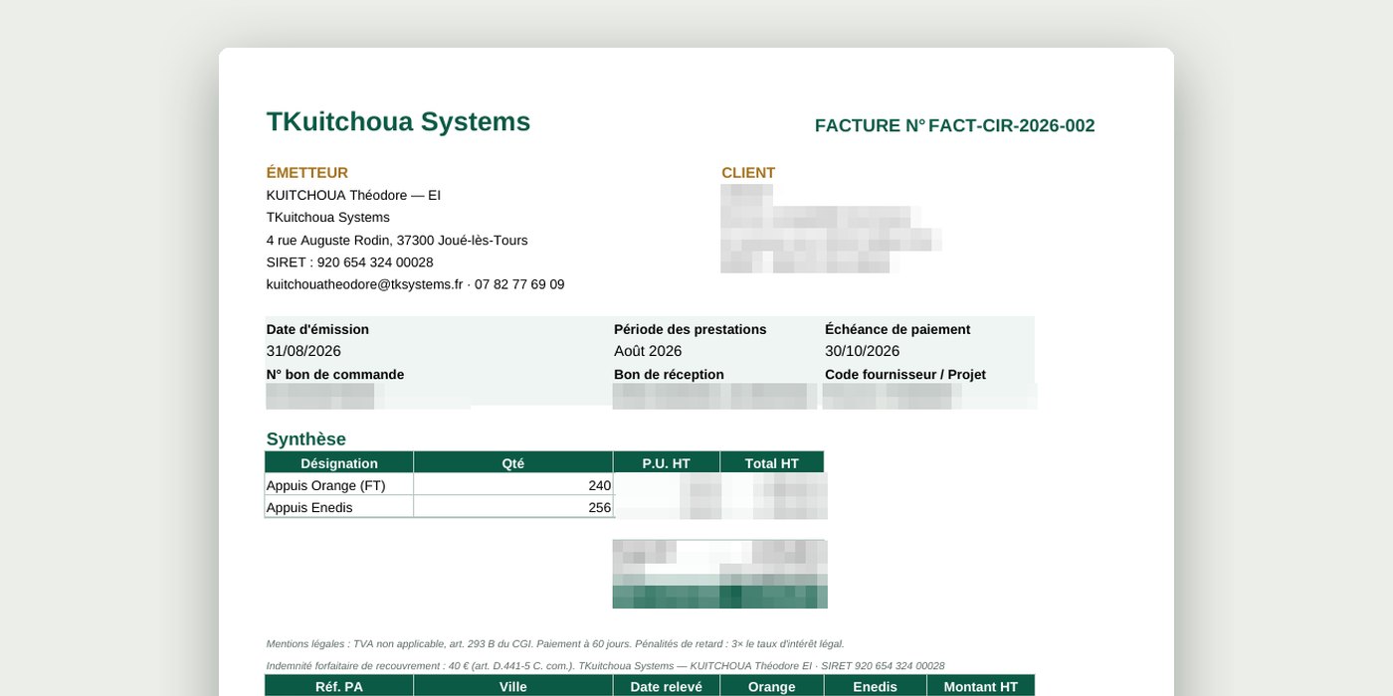
Task: Click the "Synthèse" section heading
Action: tap(306, 439)
